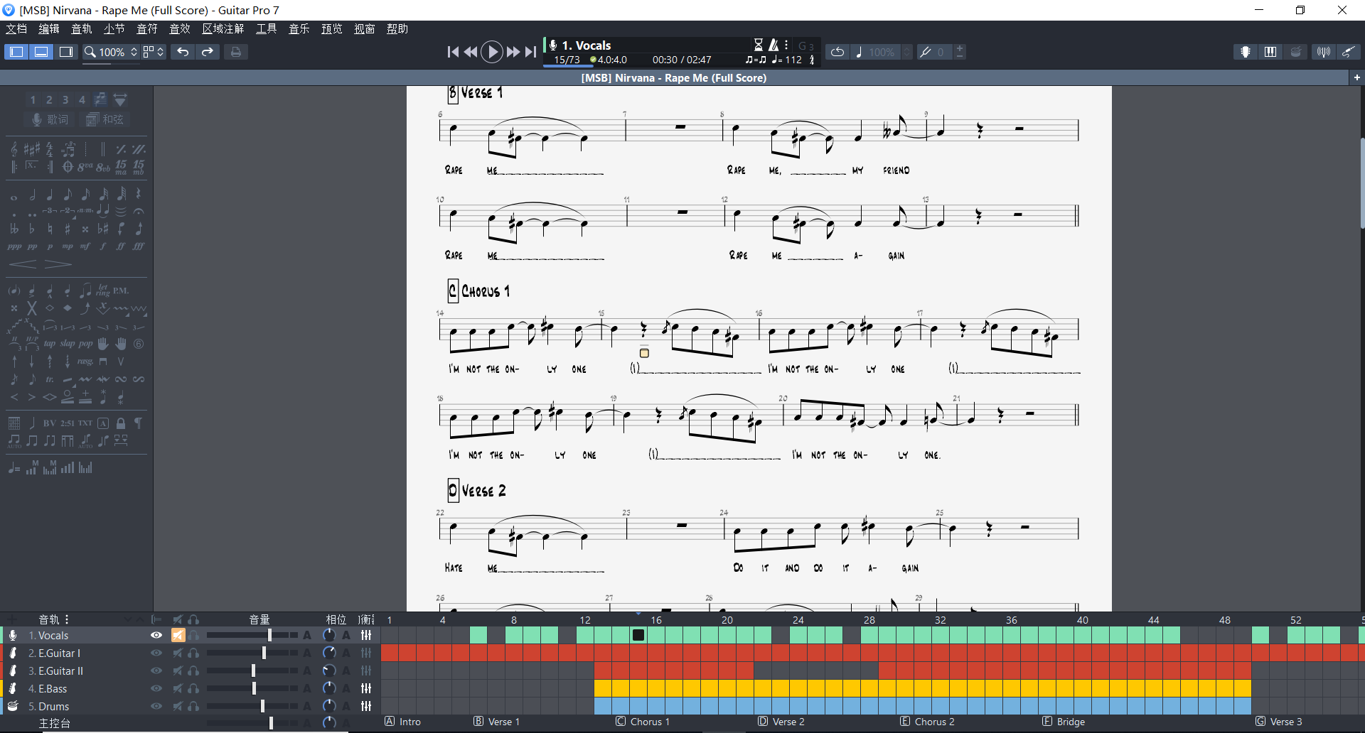Toggle visibility eye for E.Guitar I track
This screenshot has width=1365, height=733.
click(156, 653)
